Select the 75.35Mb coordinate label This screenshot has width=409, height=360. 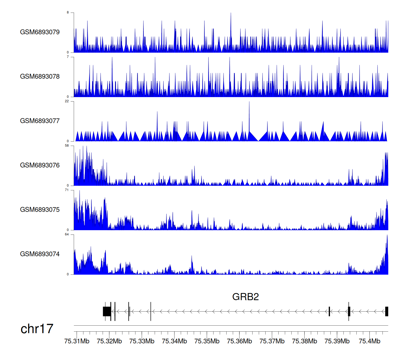(207, 341)
